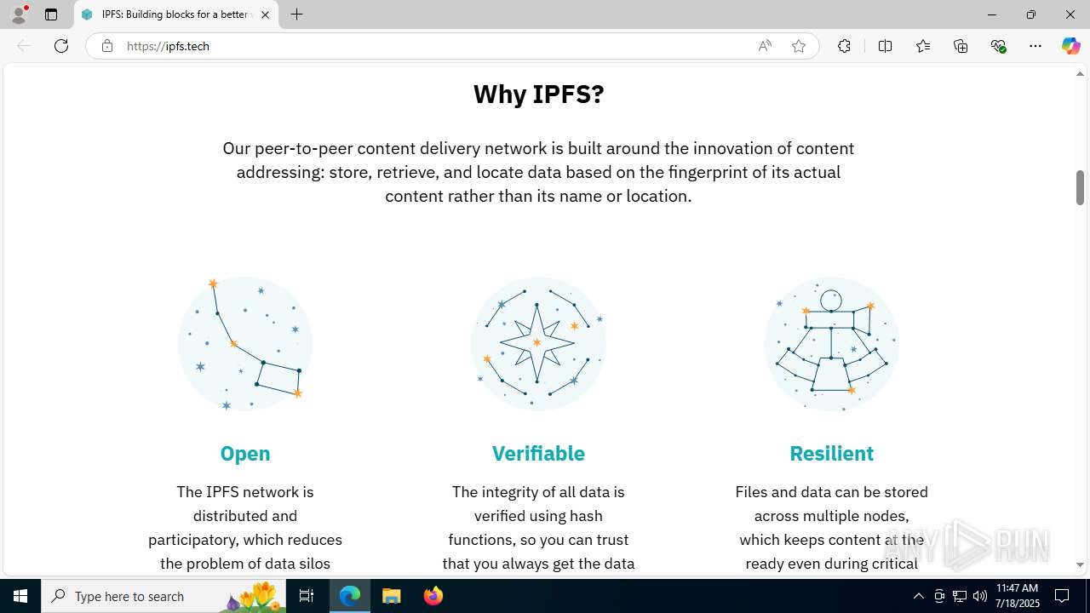This screenshot has height=613, width=1090.
Task: Launch Firefox from taskbar
Action: pyautogui.click(x=433, y=596)
